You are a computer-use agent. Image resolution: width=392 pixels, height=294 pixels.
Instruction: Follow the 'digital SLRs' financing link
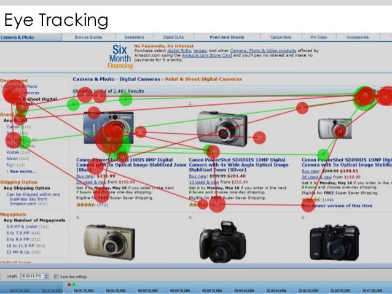pos(179,51)
